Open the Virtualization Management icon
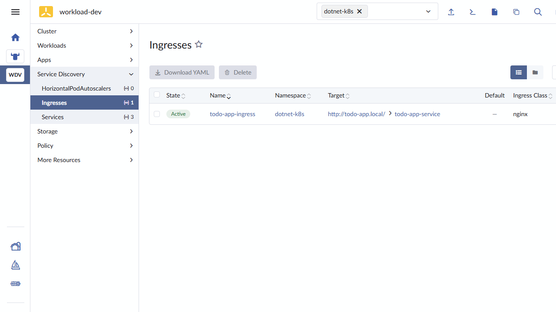Screen dimensions: 556x312 [x=15, y=284]
